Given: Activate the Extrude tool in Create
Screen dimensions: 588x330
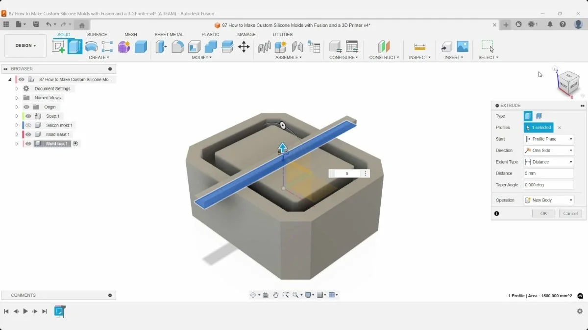Looking at the screenshot, I should pyautogui.click(x=74, y=46).
